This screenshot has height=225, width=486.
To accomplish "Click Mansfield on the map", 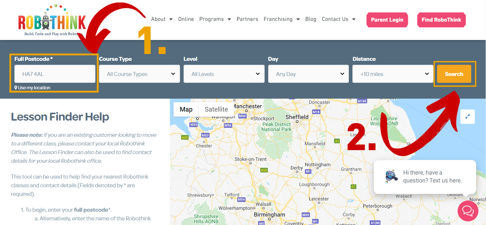I will (x=315, y=143).
